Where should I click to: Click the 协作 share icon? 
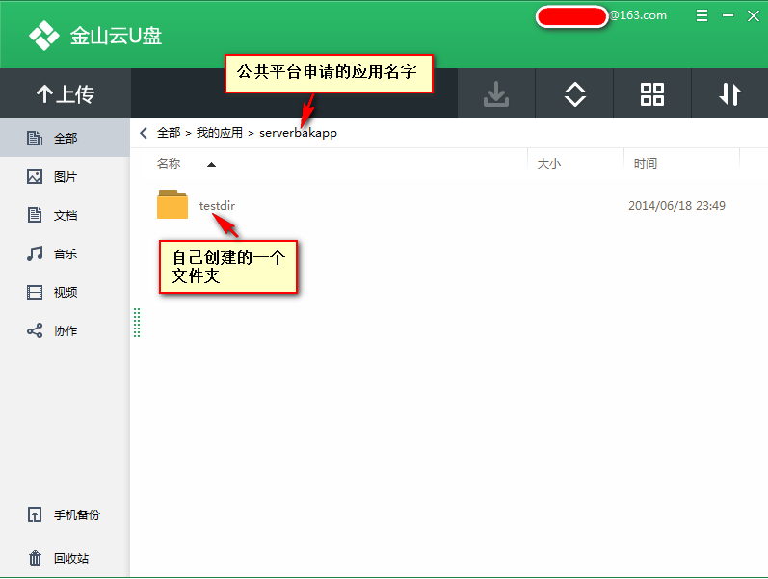tap(35, 330)
